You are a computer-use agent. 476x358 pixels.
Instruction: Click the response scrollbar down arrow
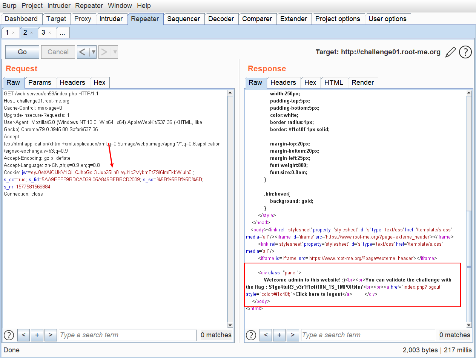[x=469, y=325]
